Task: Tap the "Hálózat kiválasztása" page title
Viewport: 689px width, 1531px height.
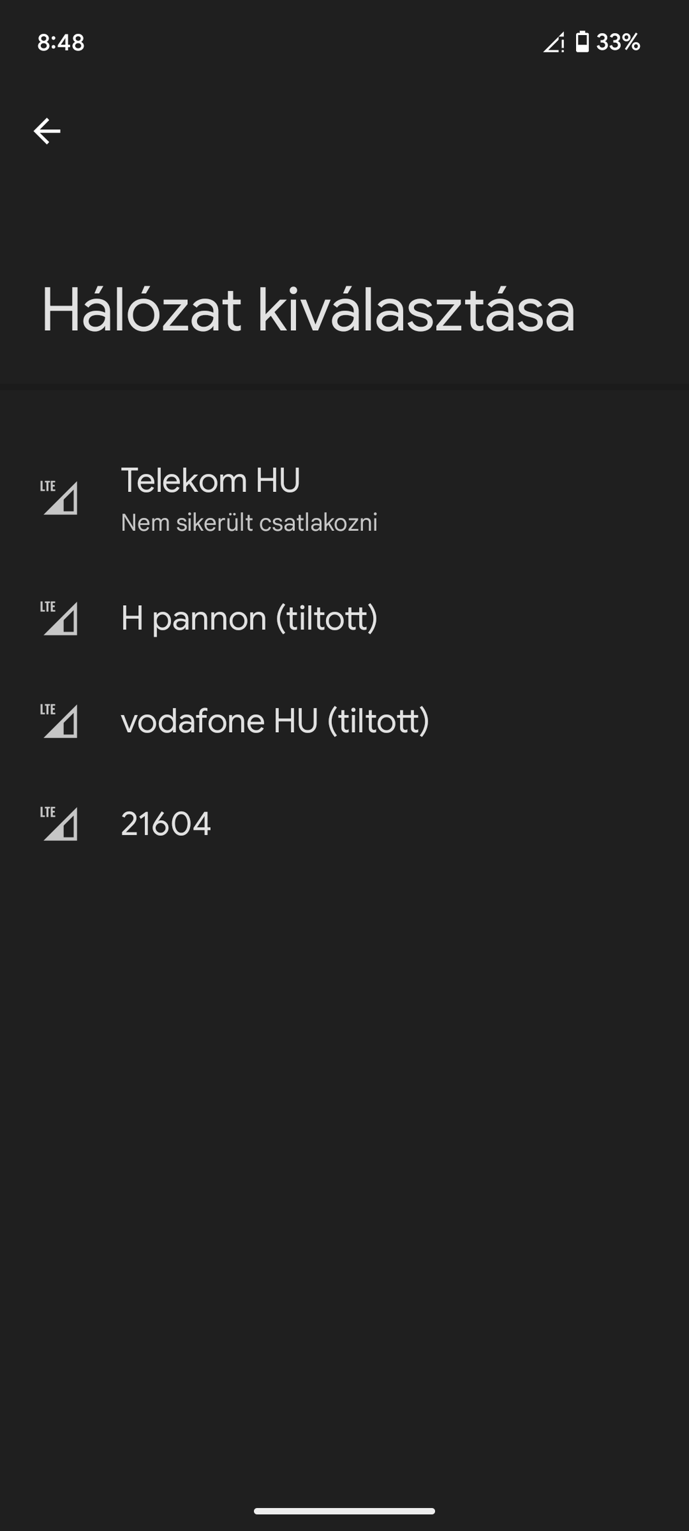Action: click(308, 310)
